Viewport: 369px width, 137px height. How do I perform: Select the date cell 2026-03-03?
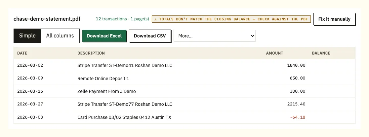pos(30,117)
